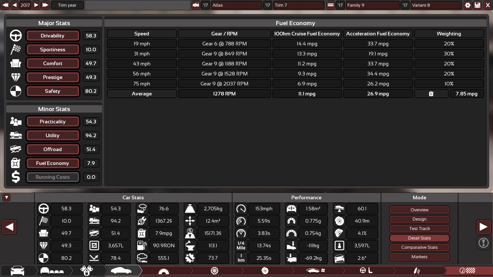
Task: Open the settings gear icon
Action: (468, 5)
